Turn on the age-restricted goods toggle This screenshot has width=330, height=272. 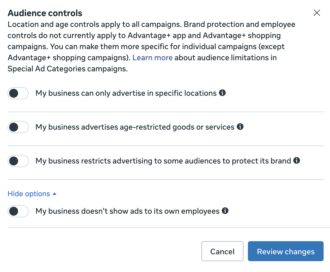[18, 127]
